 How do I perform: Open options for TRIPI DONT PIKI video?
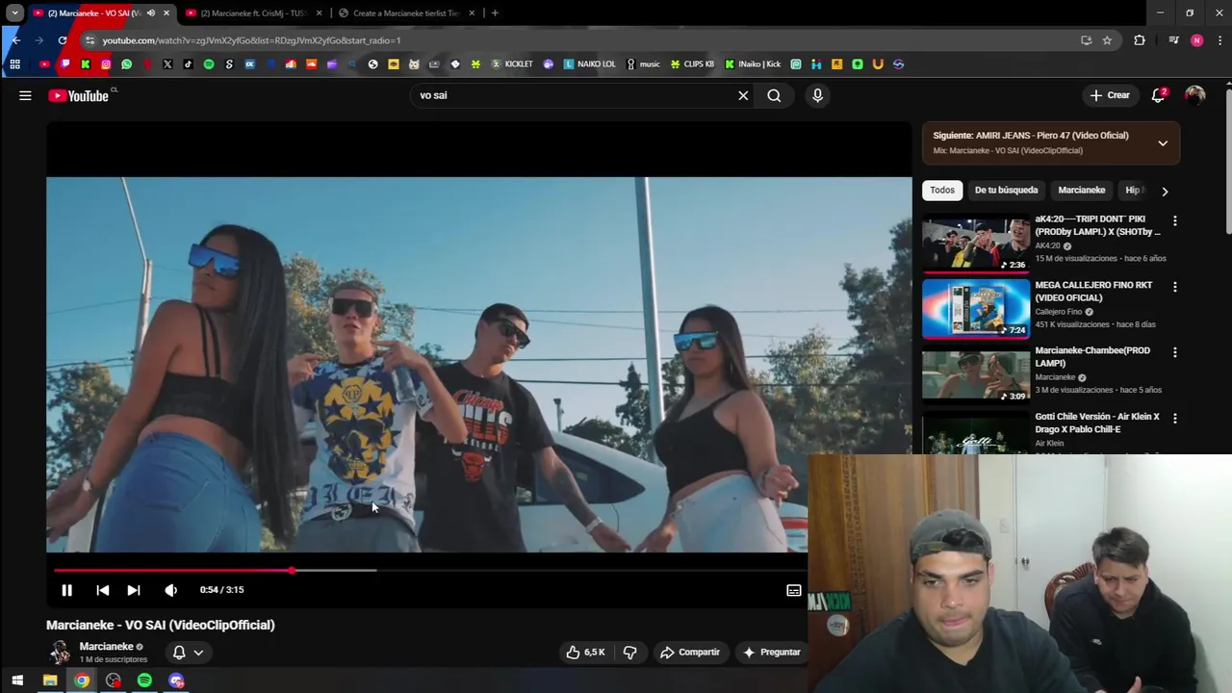tap(1174, 221)
